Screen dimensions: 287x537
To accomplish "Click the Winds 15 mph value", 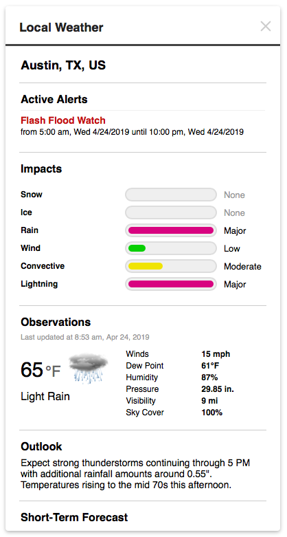I will [216, 354].
